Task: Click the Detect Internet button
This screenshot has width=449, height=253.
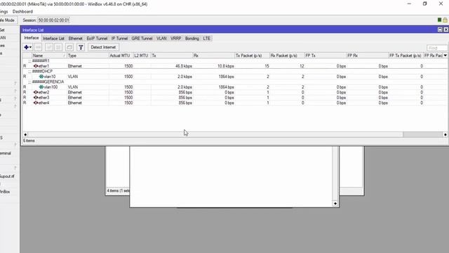Action: [x=103, y=47]
